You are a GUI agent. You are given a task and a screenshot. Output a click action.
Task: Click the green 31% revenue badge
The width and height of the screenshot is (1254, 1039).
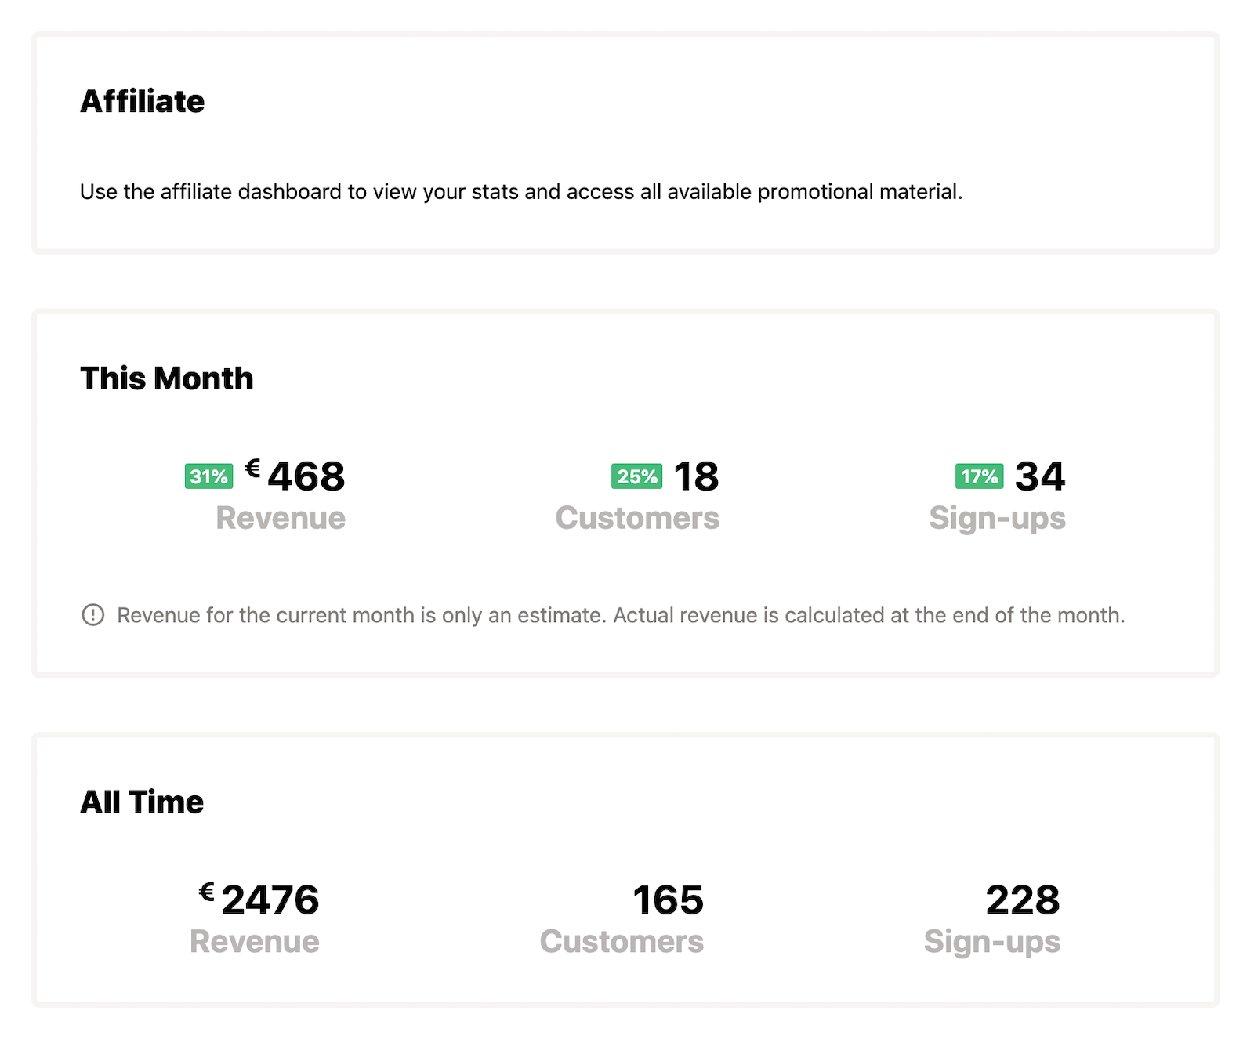click(208, 476)
